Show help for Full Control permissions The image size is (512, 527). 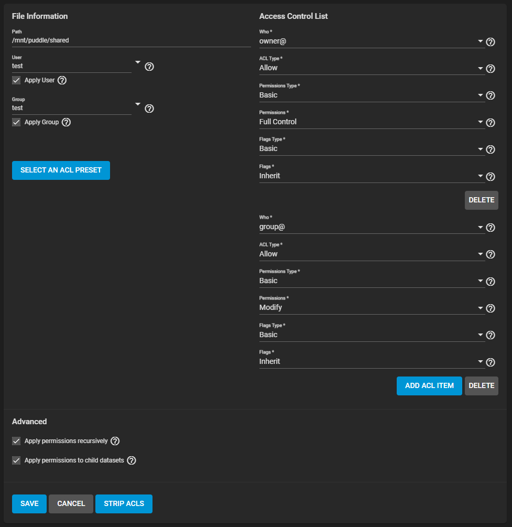coord(491,123)
